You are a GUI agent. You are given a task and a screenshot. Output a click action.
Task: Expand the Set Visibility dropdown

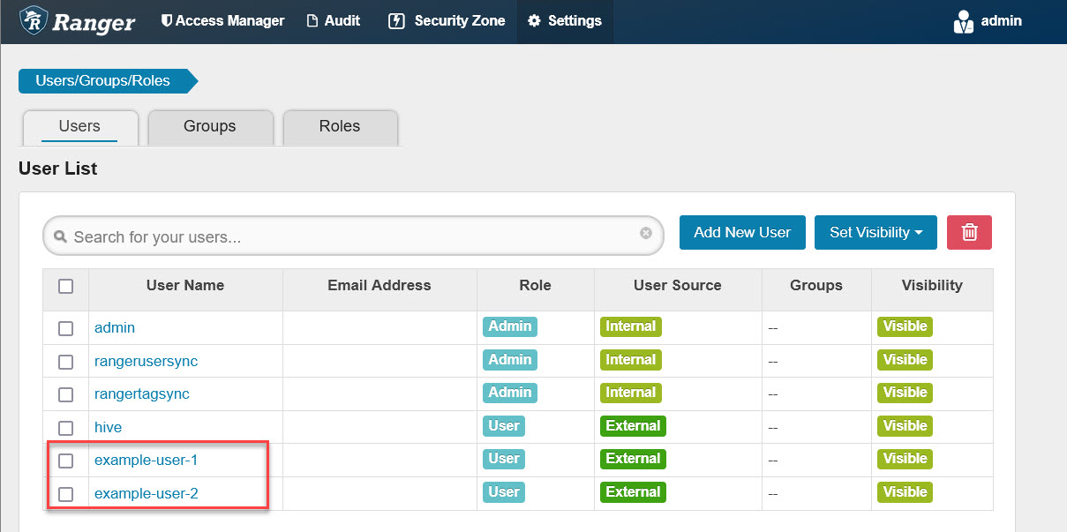pyautogui.click(x=875, y=232)
